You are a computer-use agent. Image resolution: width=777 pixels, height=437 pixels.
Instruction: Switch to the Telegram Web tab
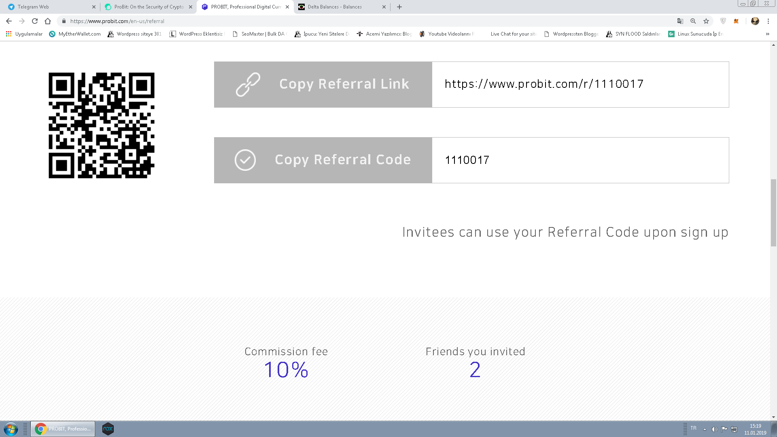coord(52,7)
